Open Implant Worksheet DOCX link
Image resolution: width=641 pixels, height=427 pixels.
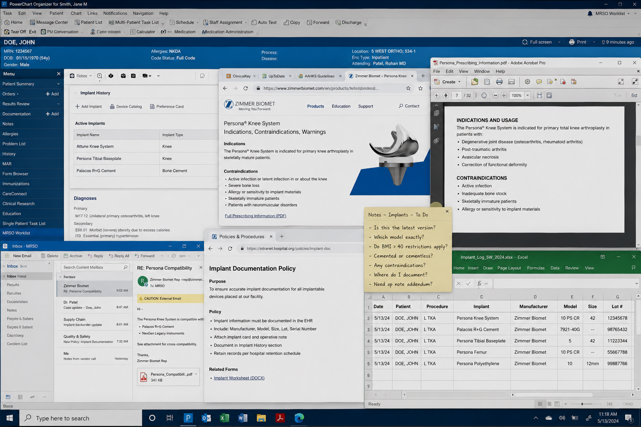click(x=239, y=378)
